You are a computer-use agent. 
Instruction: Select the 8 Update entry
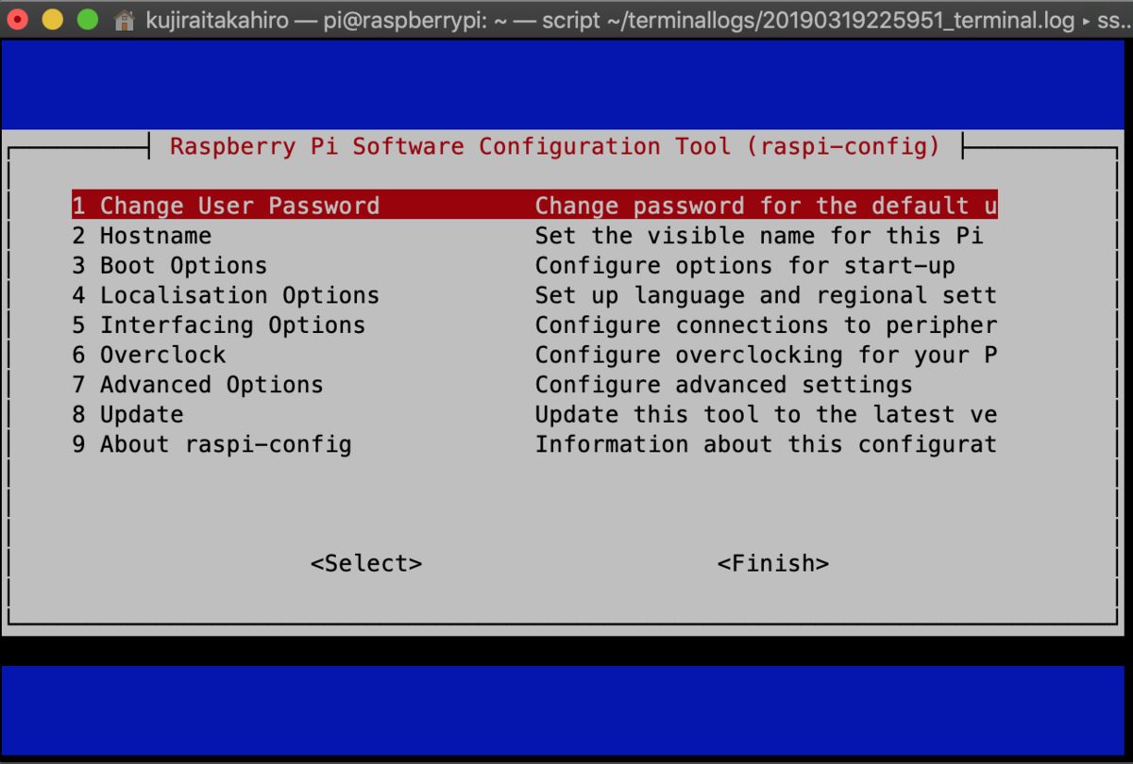128,414
